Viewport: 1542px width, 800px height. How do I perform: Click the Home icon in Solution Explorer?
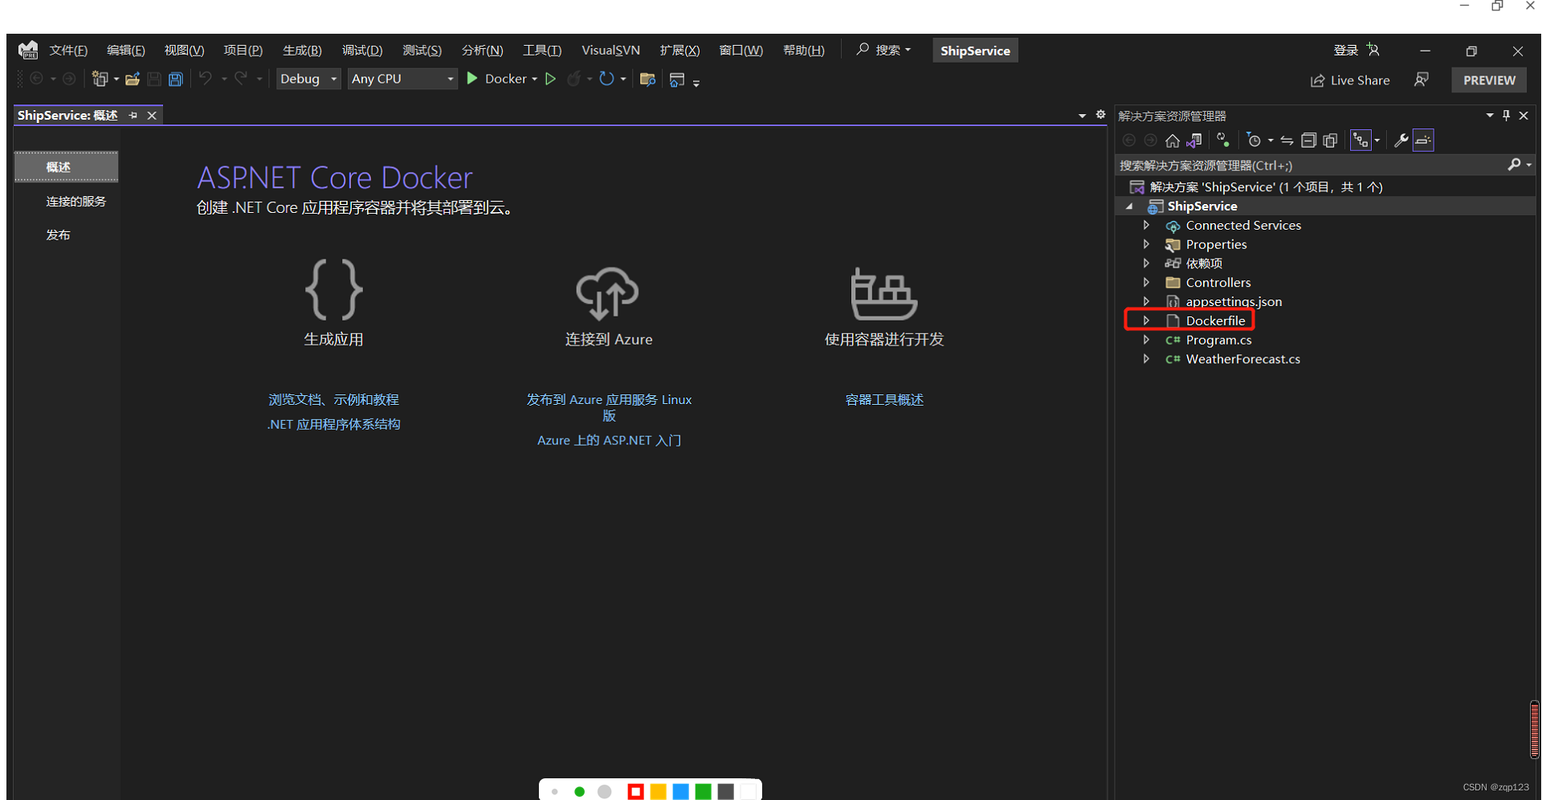click(x=1173, y=140)
